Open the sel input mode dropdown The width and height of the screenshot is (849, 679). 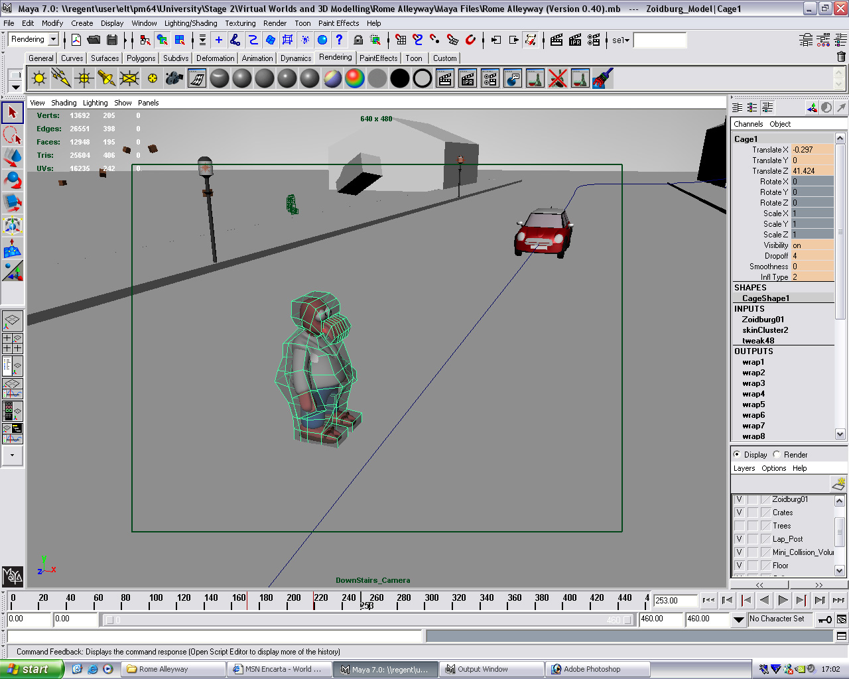click(621, 40)
